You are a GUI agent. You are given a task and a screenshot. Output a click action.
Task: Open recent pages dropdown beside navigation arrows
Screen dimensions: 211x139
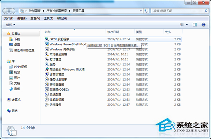17,11
